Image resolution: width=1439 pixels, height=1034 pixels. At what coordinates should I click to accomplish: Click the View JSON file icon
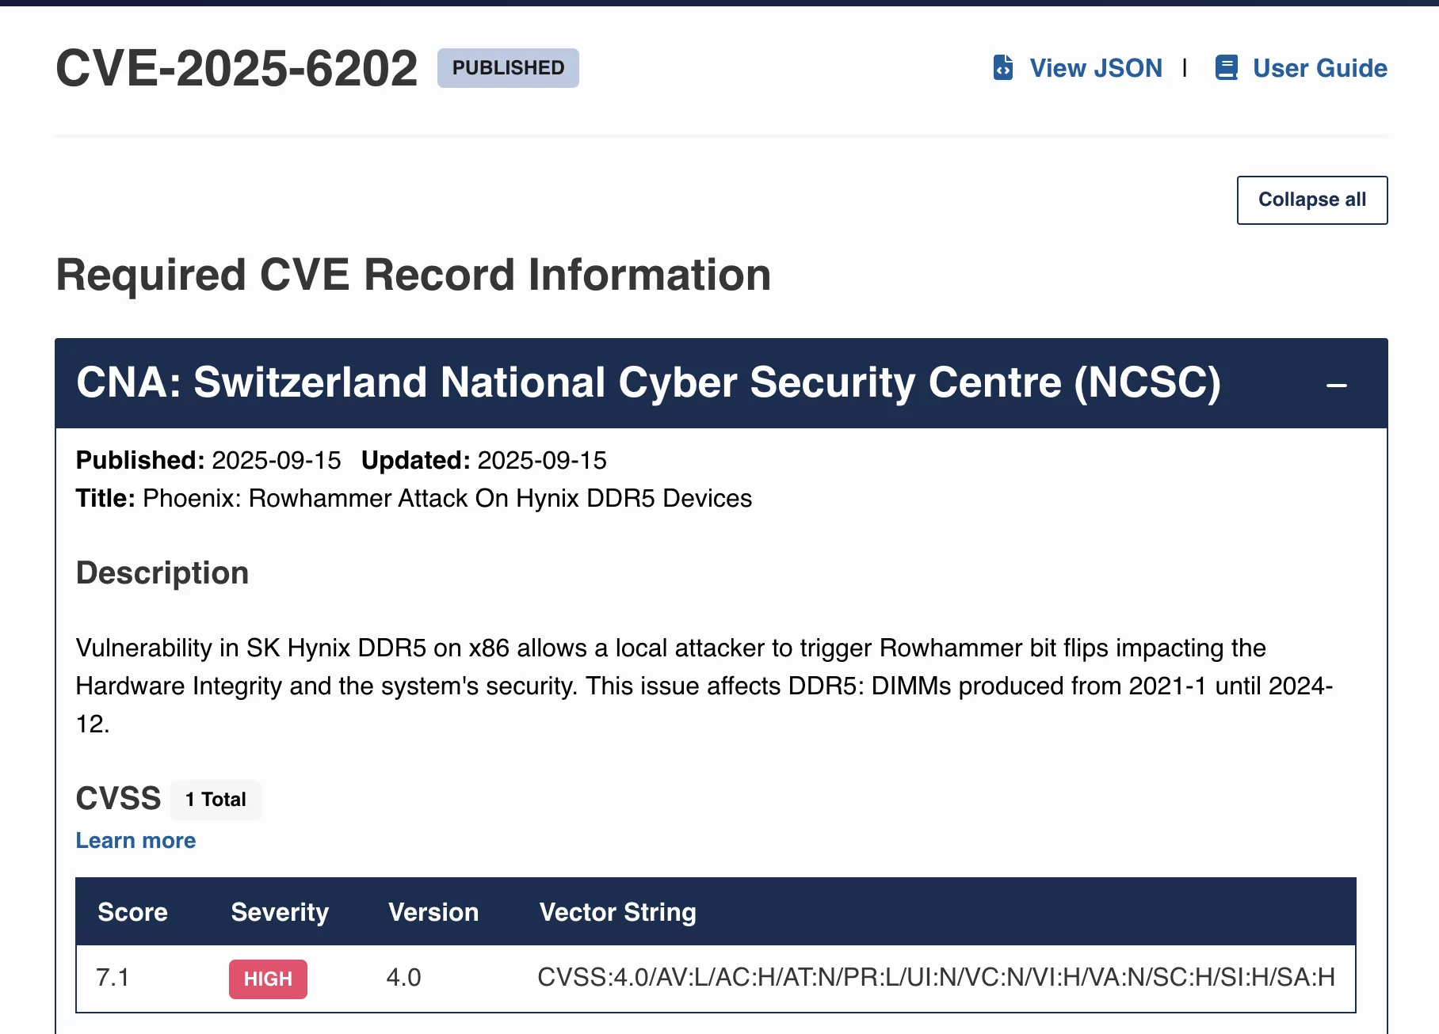[1003, 68]
